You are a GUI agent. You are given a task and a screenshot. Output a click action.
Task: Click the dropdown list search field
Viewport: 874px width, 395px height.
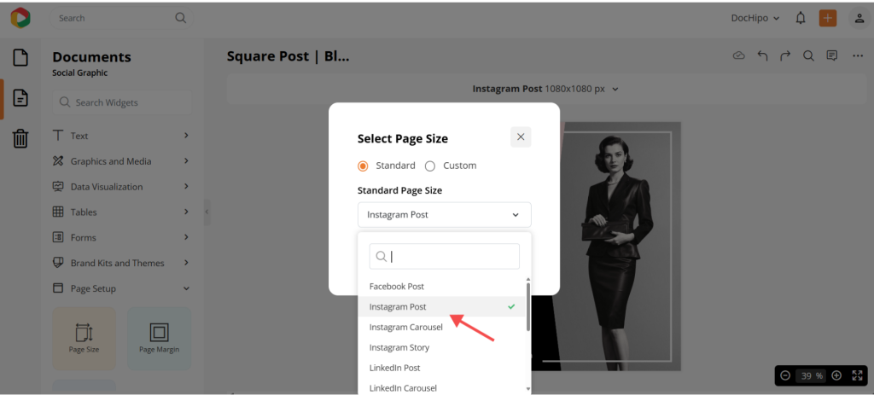444,256
